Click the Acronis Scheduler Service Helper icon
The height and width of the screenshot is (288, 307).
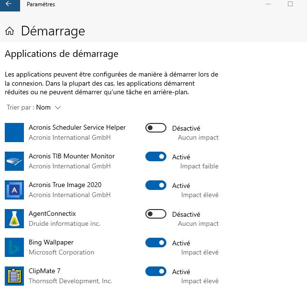click(x=14, y=133)
